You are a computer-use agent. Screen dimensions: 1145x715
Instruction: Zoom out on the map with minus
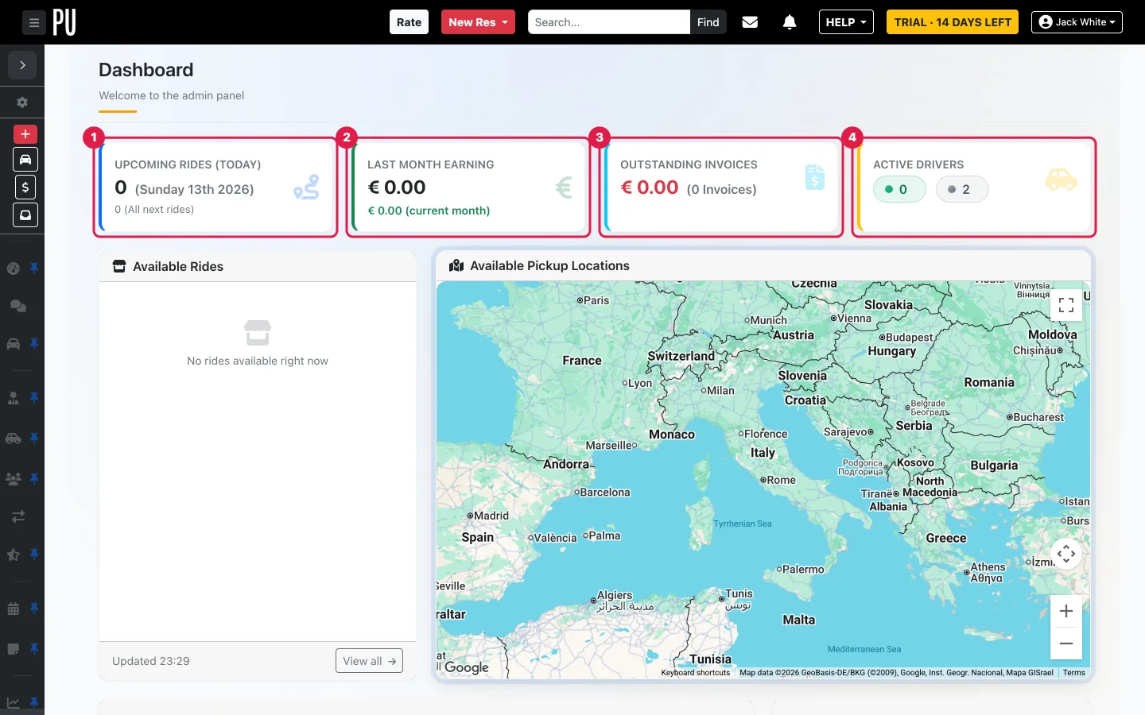[x=1066, y=643]
